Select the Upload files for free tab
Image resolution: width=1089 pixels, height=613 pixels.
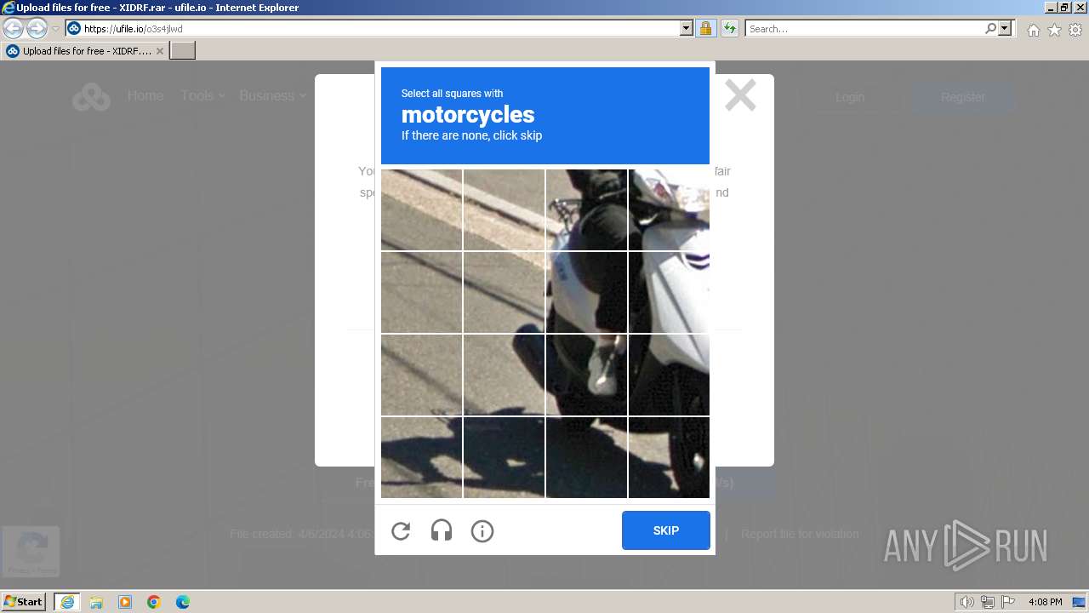(x=84, y=51)
